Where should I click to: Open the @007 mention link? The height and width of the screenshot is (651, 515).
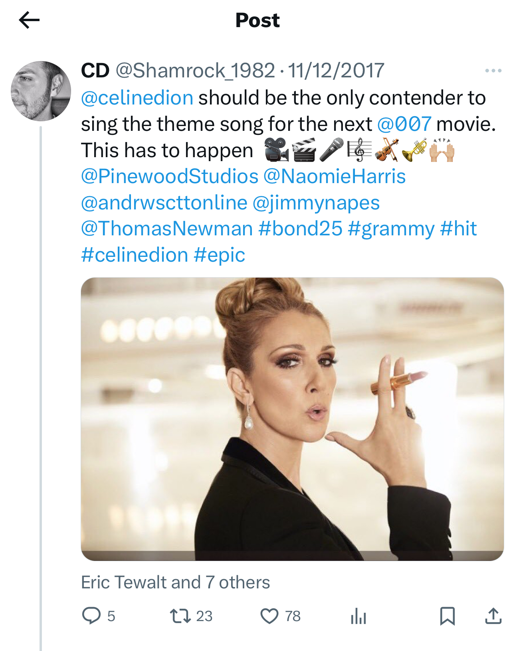click(404, 124)
